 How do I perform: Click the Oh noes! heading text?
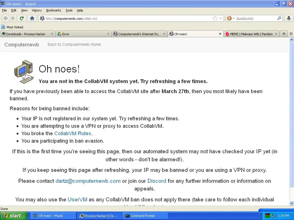tap(59, 69)
